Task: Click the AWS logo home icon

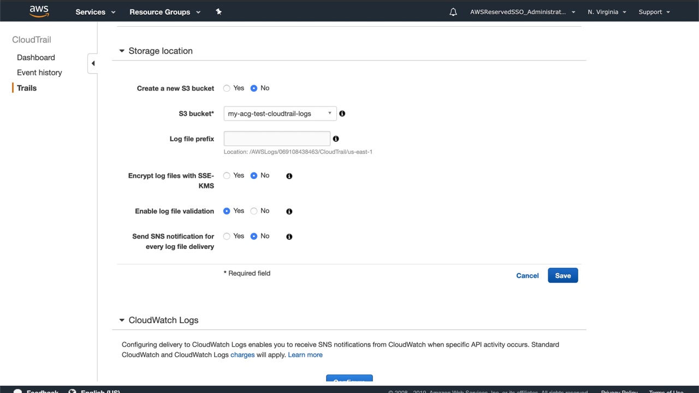Action: 39,11
